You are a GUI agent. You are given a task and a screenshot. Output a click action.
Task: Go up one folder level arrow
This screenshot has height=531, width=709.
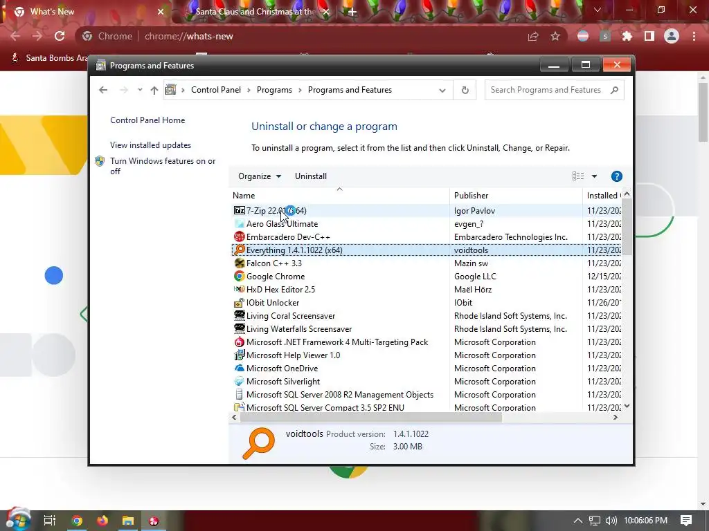point(154,90)
